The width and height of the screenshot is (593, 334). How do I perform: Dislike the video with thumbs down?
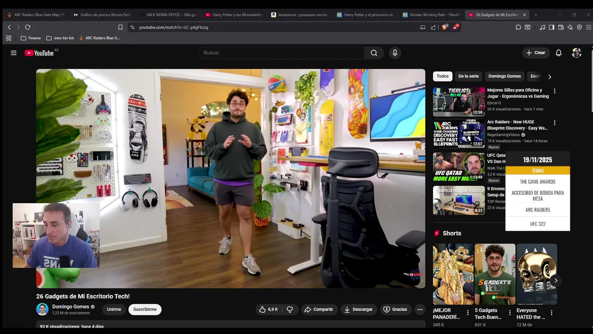290,309
